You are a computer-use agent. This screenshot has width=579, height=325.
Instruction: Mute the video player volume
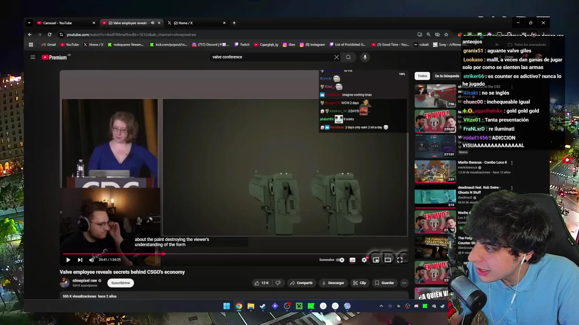coord(91,260)
